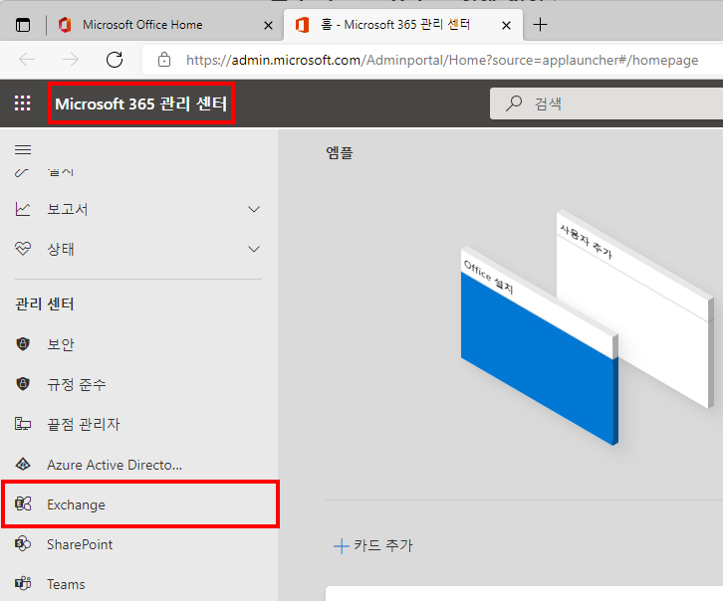This screenshot has height=601, width=723.
Task: Open the Azure Active Directo... link
Action: 138,465
